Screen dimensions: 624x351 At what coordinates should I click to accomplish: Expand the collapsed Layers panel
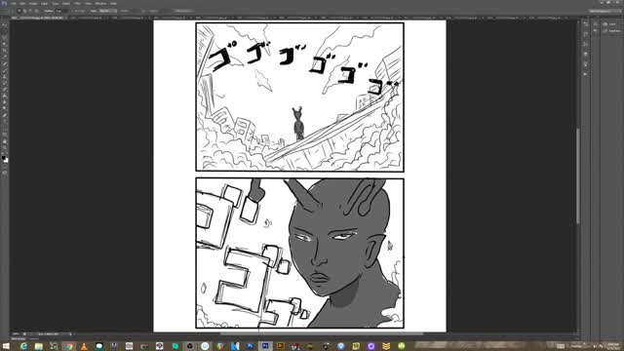(x=609, y=24)
